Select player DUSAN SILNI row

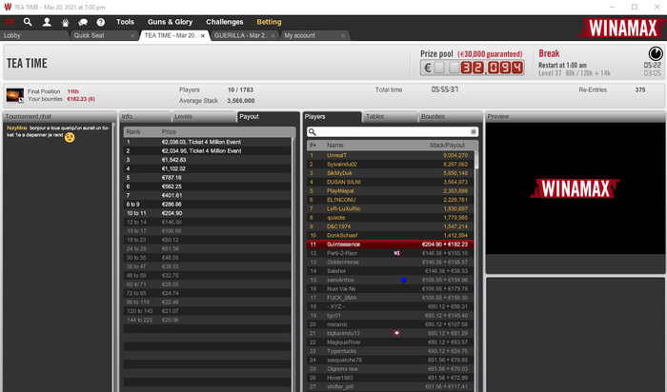pyautogui.click(x=390, y=182)
